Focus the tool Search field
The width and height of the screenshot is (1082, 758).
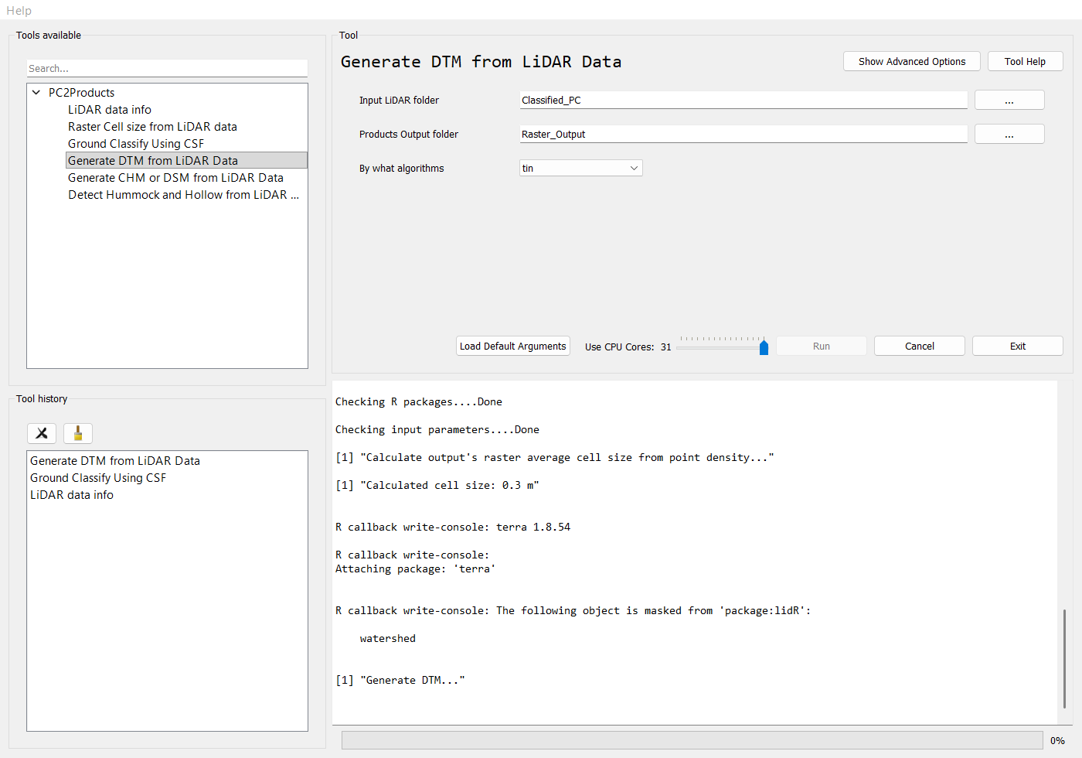coord(167,69)
